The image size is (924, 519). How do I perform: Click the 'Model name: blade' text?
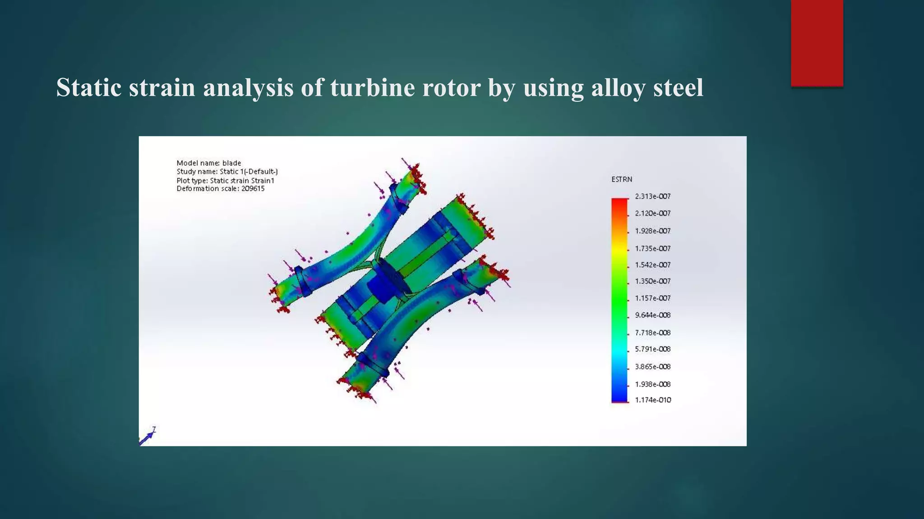208,163
